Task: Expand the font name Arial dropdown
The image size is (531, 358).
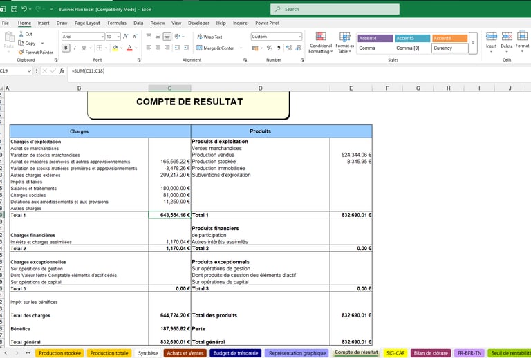Action: coord(102,37)
